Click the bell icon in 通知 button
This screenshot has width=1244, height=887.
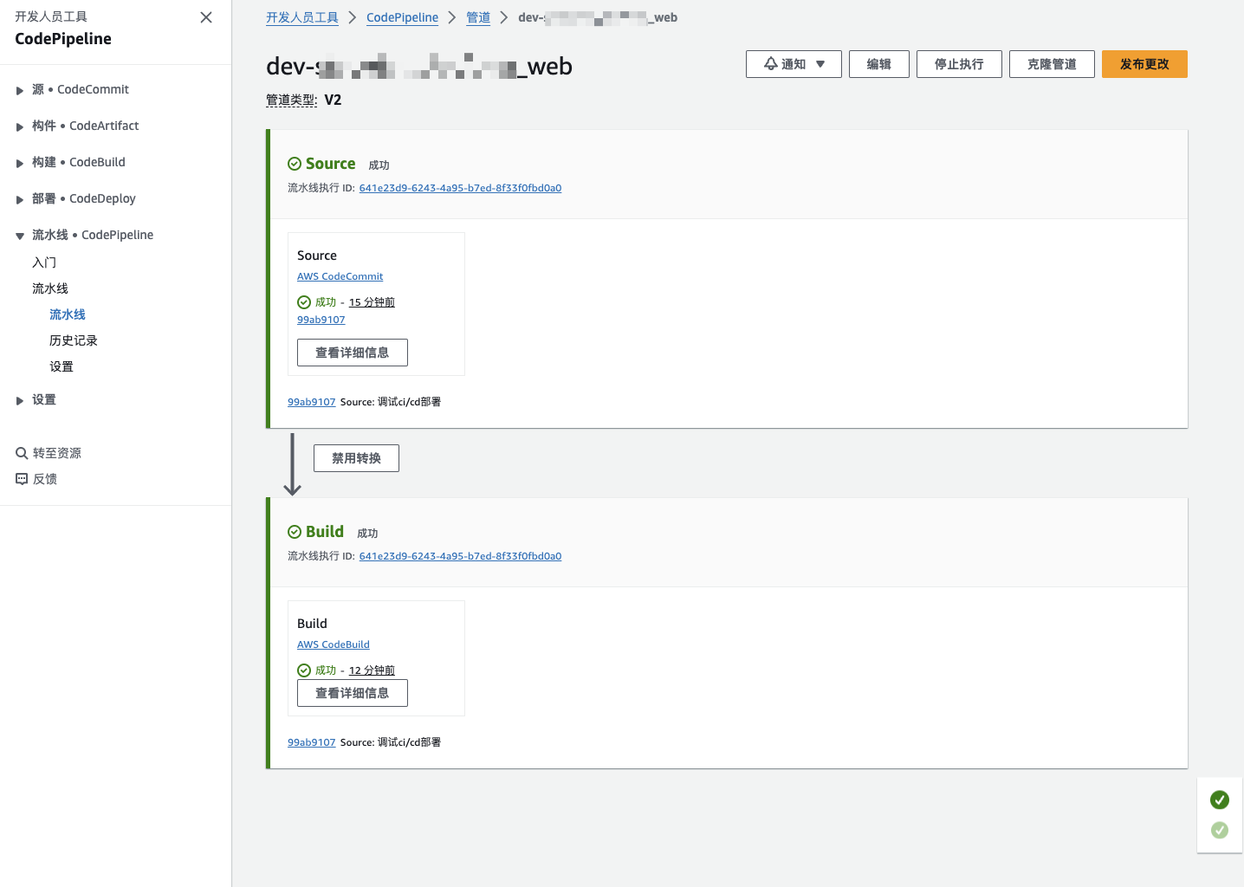click(771, 64)
